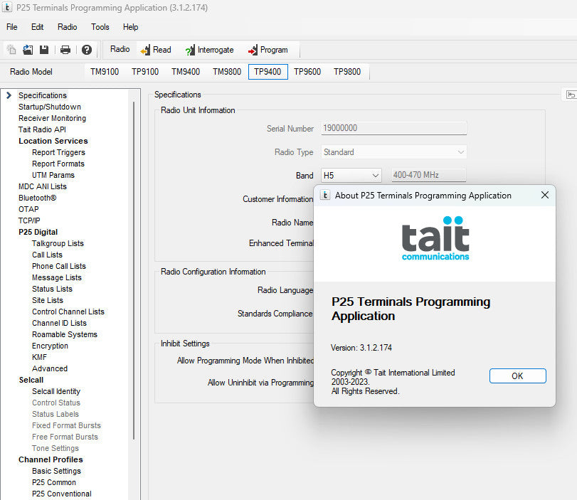This screenshot has width=577, height=500.
Task: Open the Edit menu
Action: click(37, 27)
